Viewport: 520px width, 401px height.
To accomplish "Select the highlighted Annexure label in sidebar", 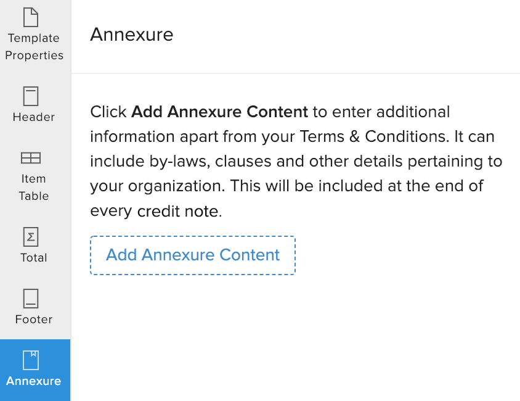I will point(34,381).
